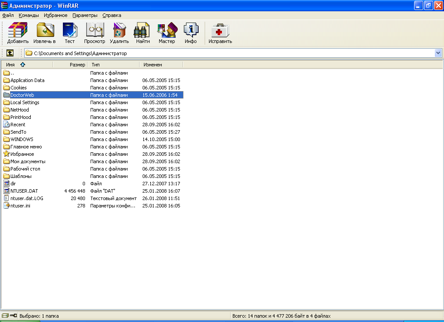
Task: Click the Cookies folder icon
Action: [x=7, y=88]
